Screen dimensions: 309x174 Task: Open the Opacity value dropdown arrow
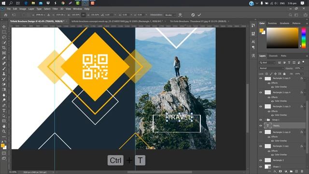303,68
